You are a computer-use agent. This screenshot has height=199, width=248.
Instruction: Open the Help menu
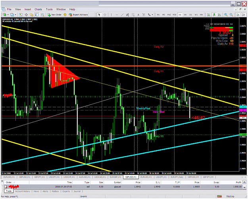72,10
